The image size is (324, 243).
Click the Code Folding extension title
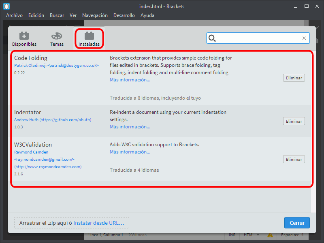[31, 58]
